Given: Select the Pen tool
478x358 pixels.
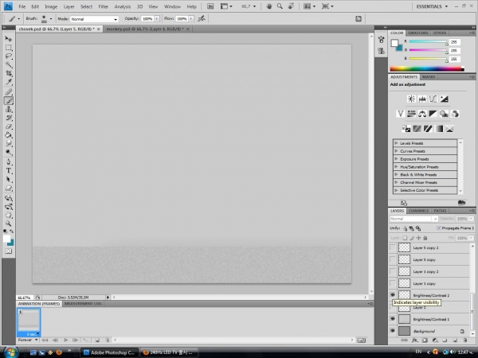Looking at the screenshot, I should [9, 162].
